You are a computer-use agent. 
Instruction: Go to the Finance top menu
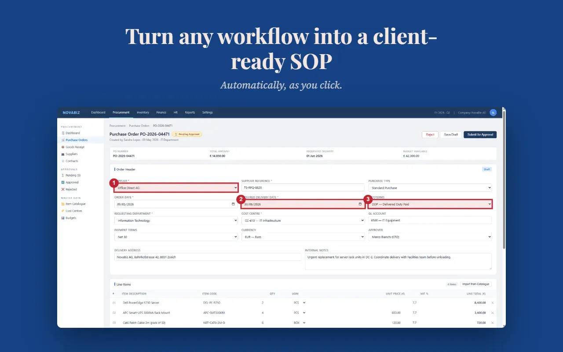tap(161, 112)
